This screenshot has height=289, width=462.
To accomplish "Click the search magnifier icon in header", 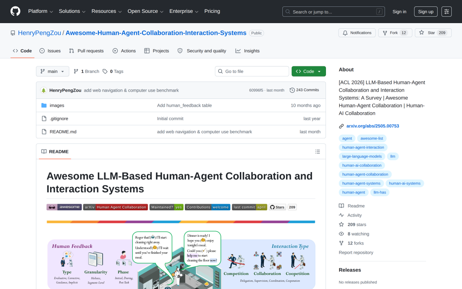I will 288,12.
